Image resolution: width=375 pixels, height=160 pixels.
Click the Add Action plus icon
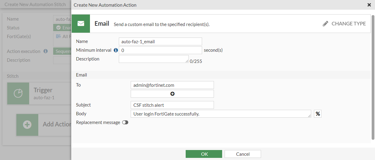tap(27, 125)
